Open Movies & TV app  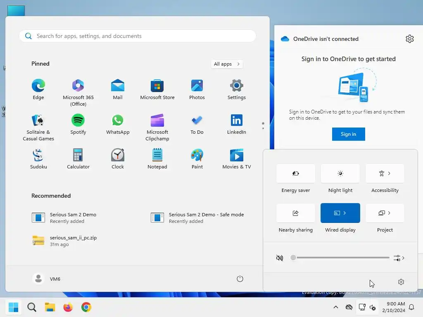point(237,159)
